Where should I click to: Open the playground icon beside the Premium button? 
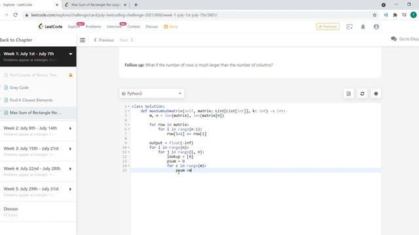tap(350, 27)
